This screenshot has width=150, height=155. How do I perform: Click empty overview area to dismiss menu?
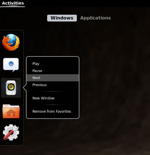[x=115, y=80]
